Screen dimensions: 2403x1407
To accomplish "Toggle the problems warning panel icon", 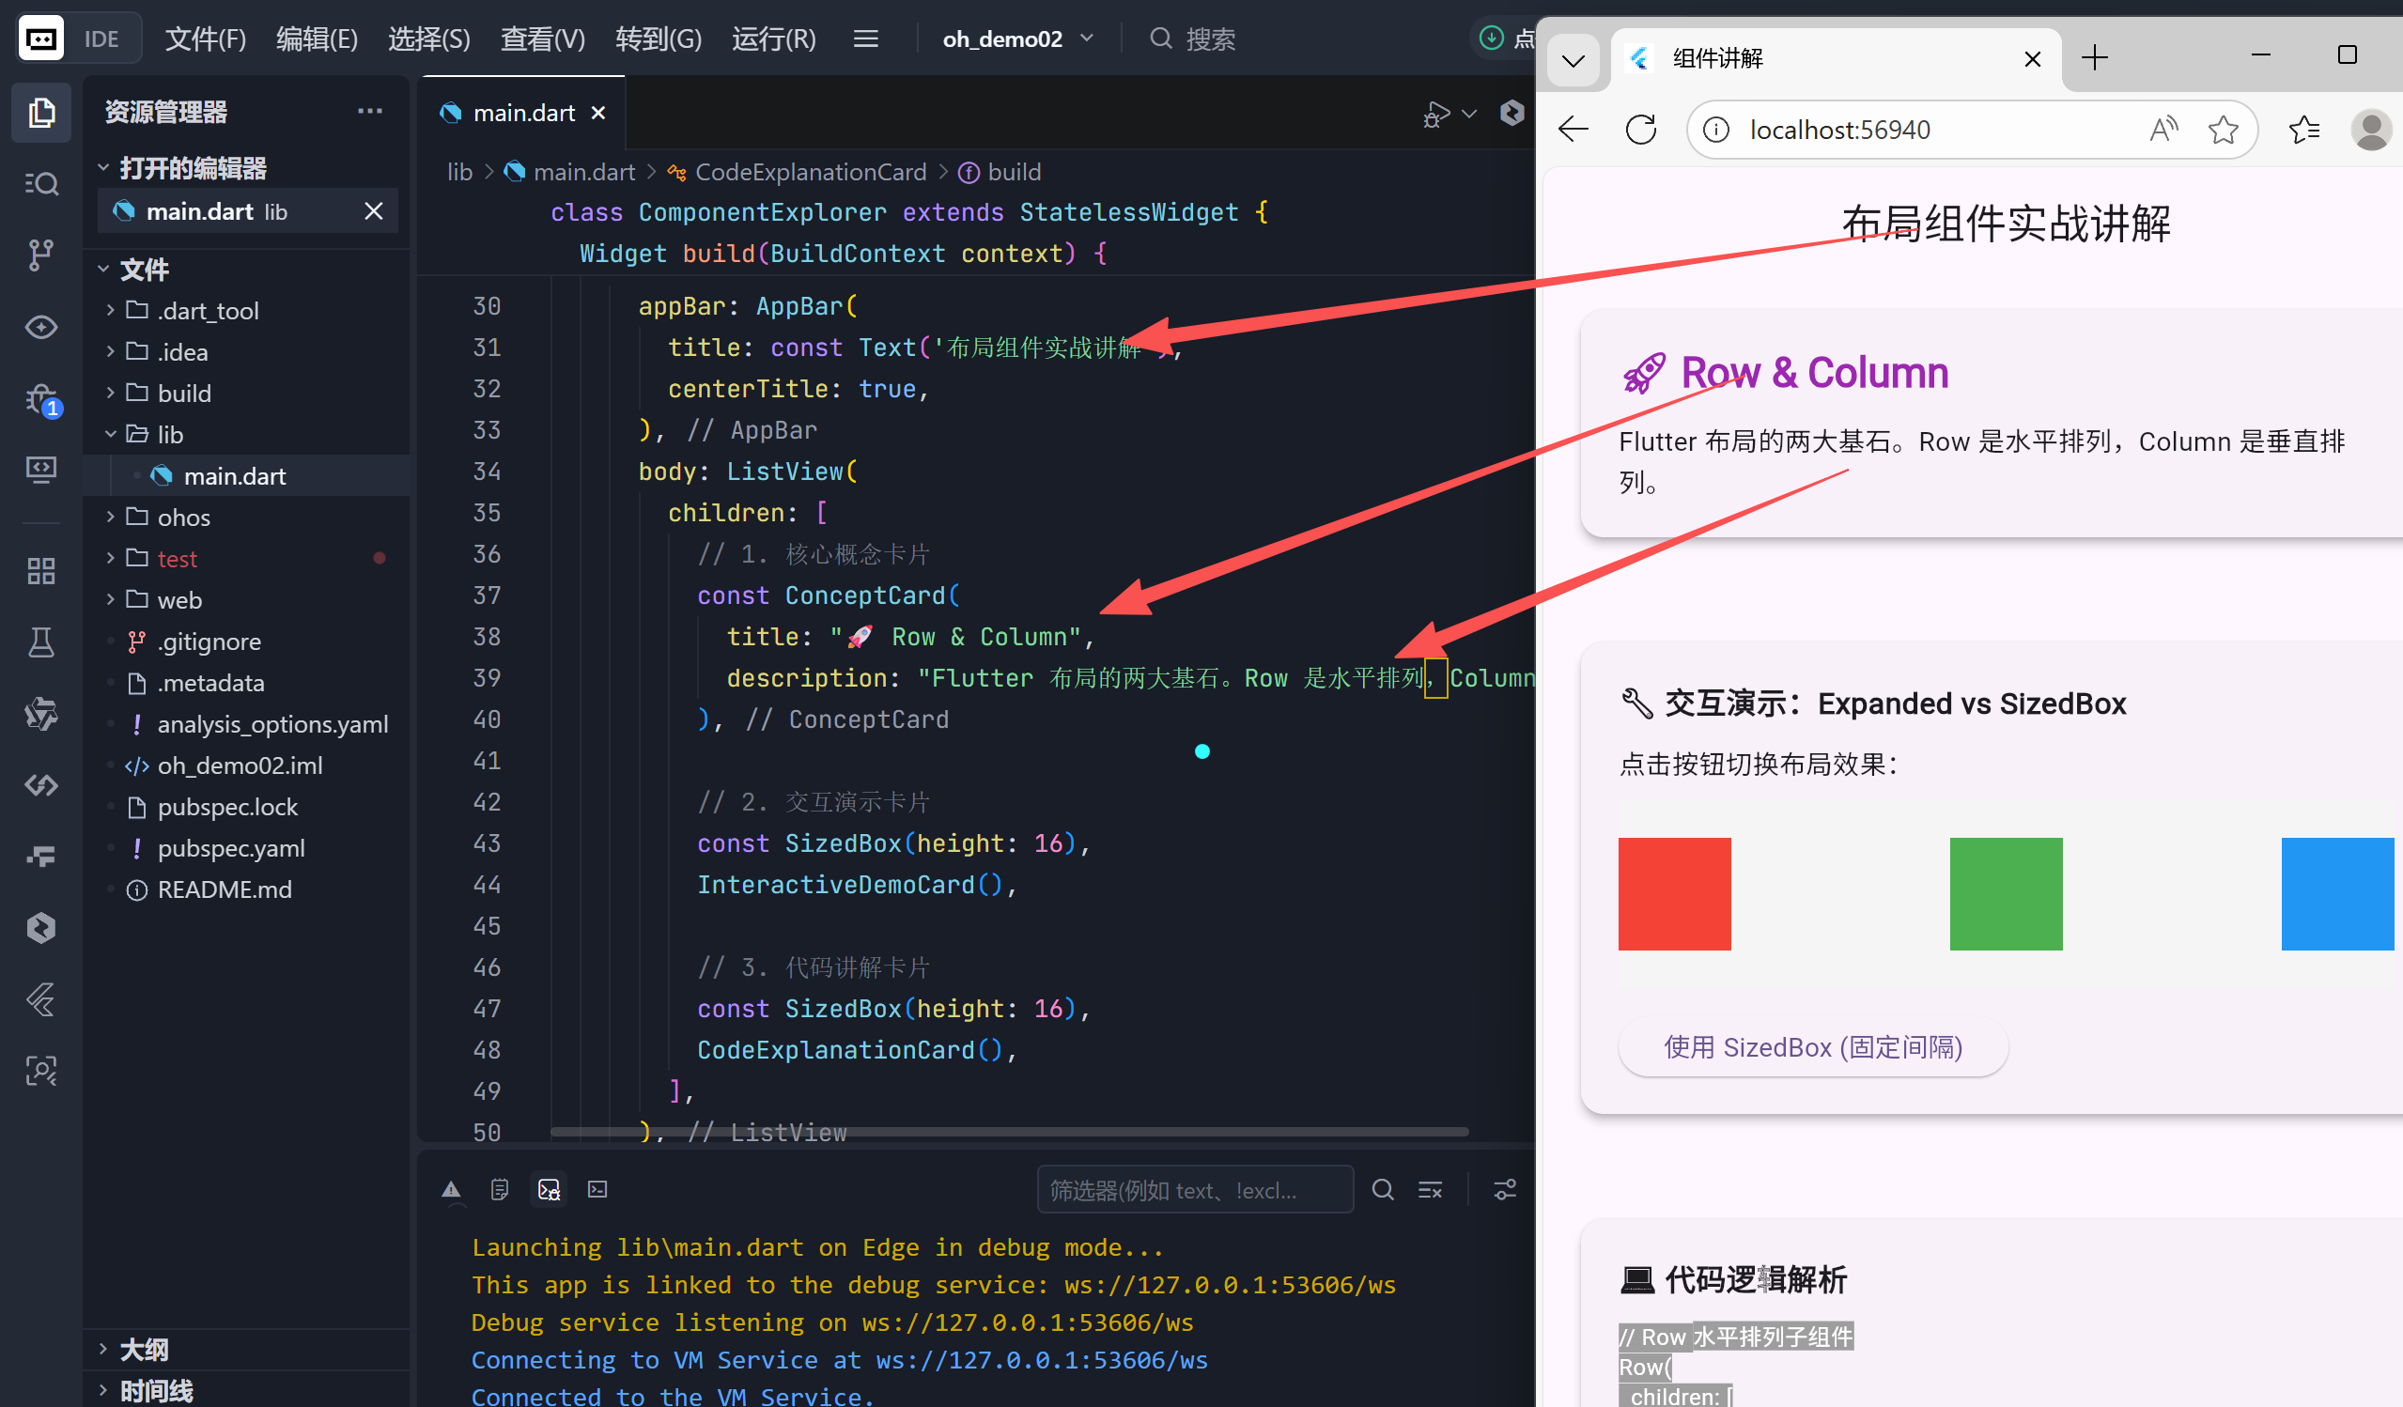I will tap(451, 1189).
